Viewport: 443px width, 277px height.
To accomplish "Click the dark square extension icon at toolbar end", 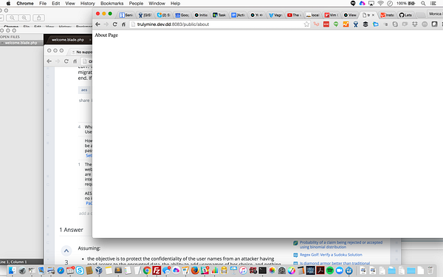I will click(x=434, y=24).
